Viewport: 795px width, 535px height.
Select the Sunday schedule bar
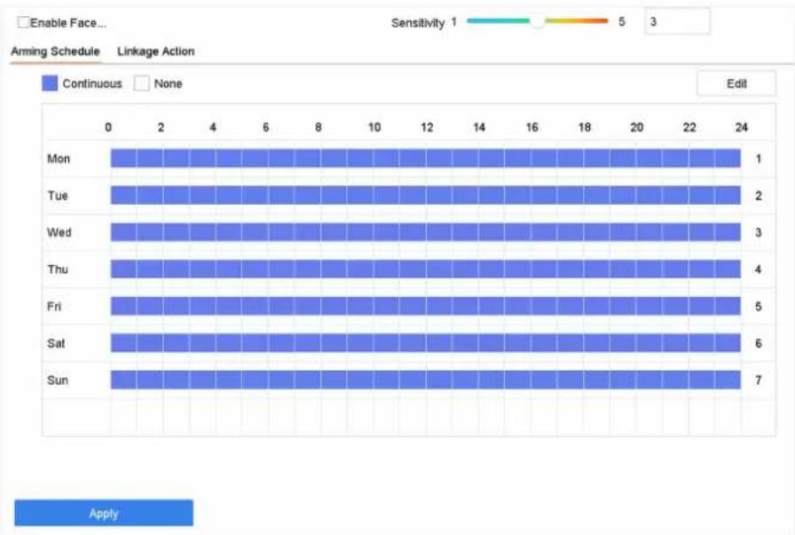[x=425, y=380]
